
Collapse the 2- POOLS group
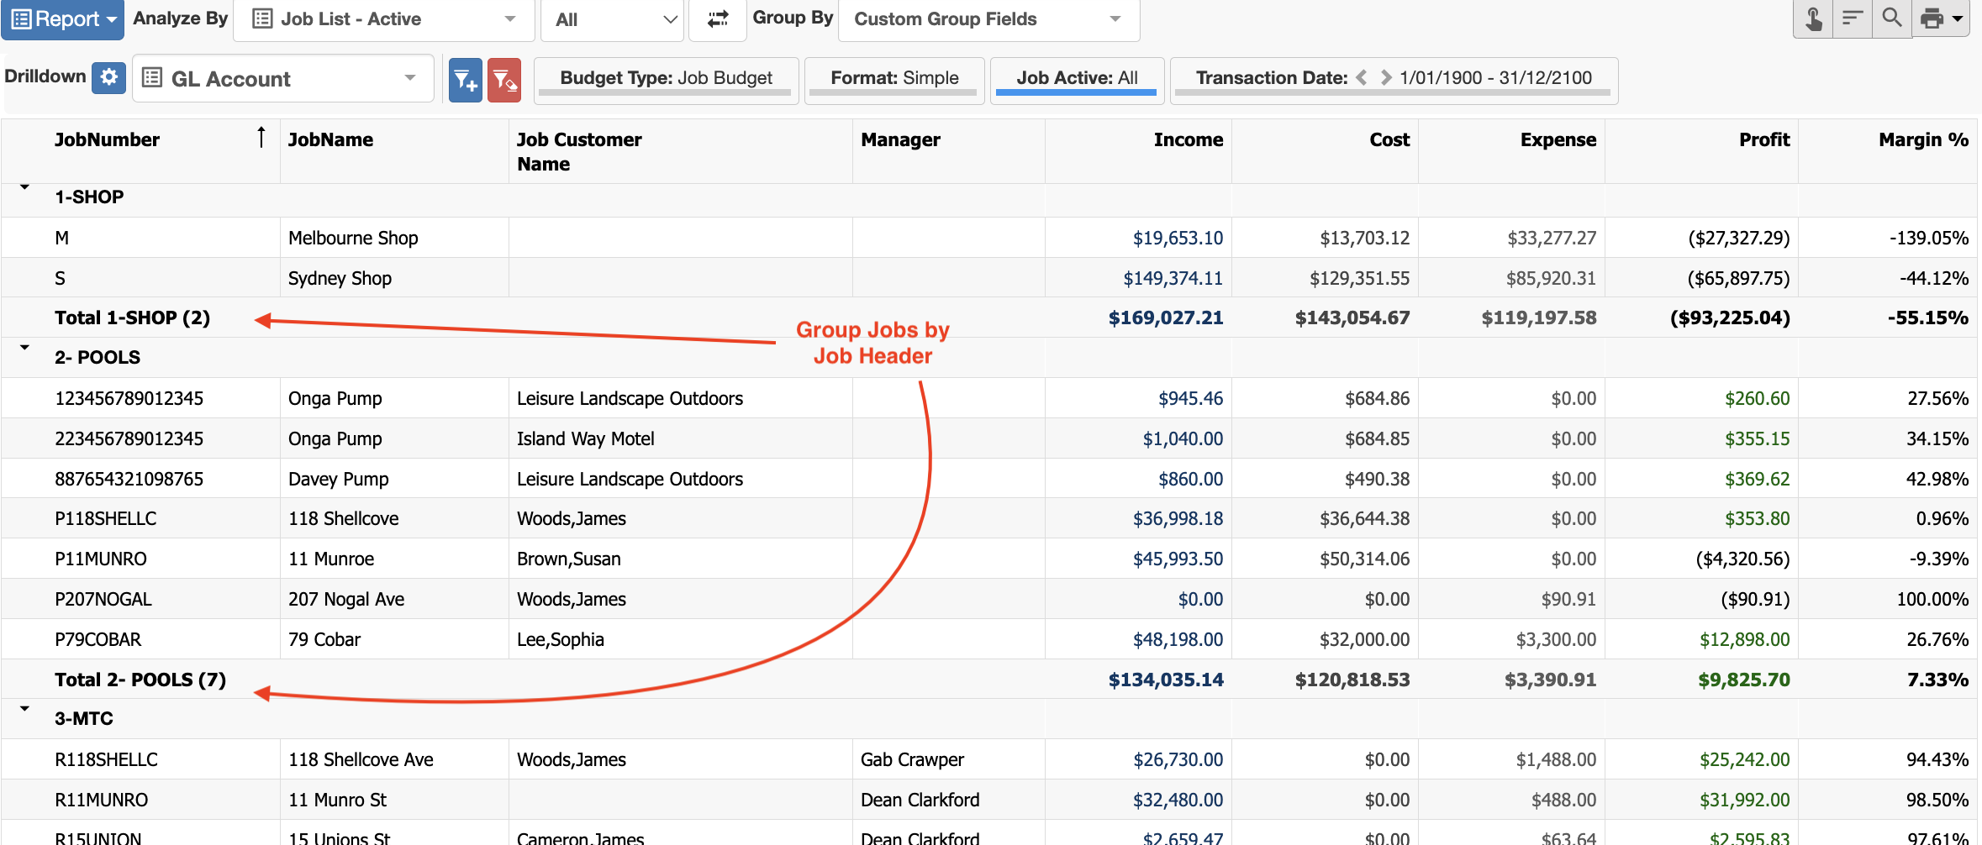pyautogui.click(x=24, y=347)
